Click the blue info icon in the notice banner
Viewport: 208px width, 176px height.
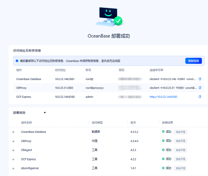point(17,61)
